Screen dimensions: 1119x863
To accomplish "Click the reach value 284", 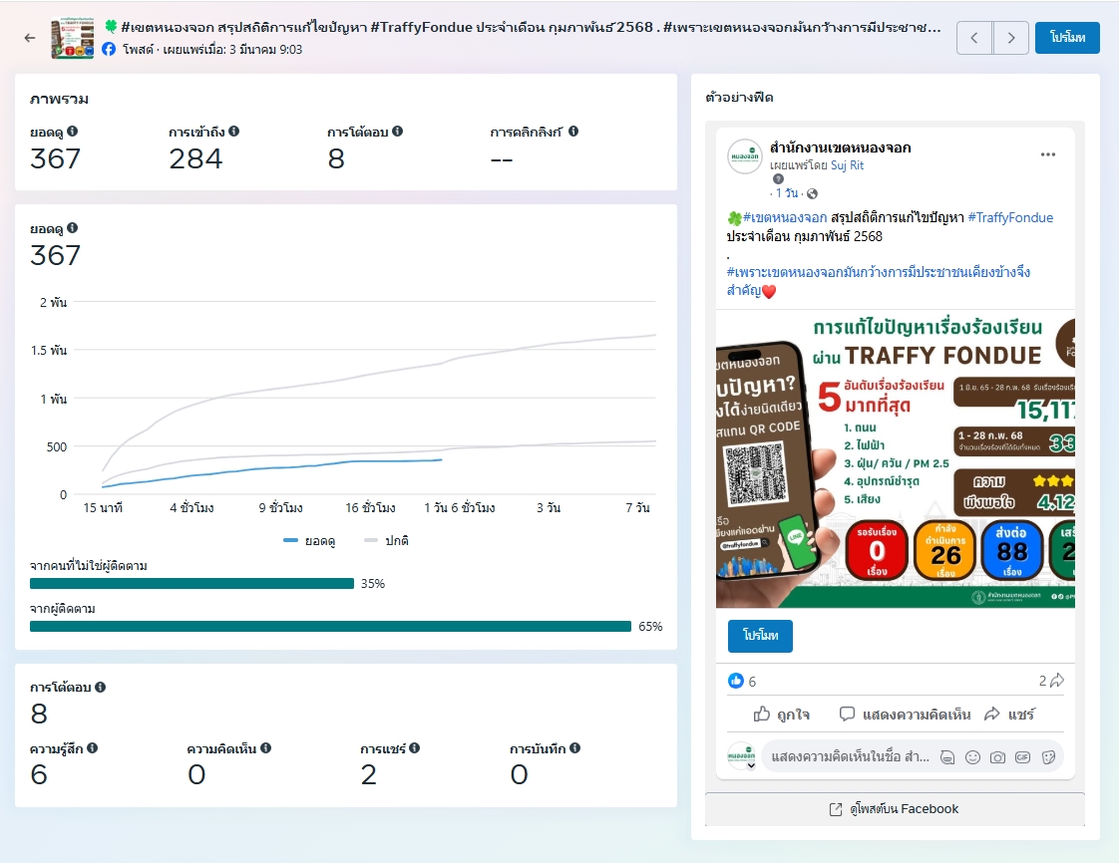I will (x=195, y=159).
